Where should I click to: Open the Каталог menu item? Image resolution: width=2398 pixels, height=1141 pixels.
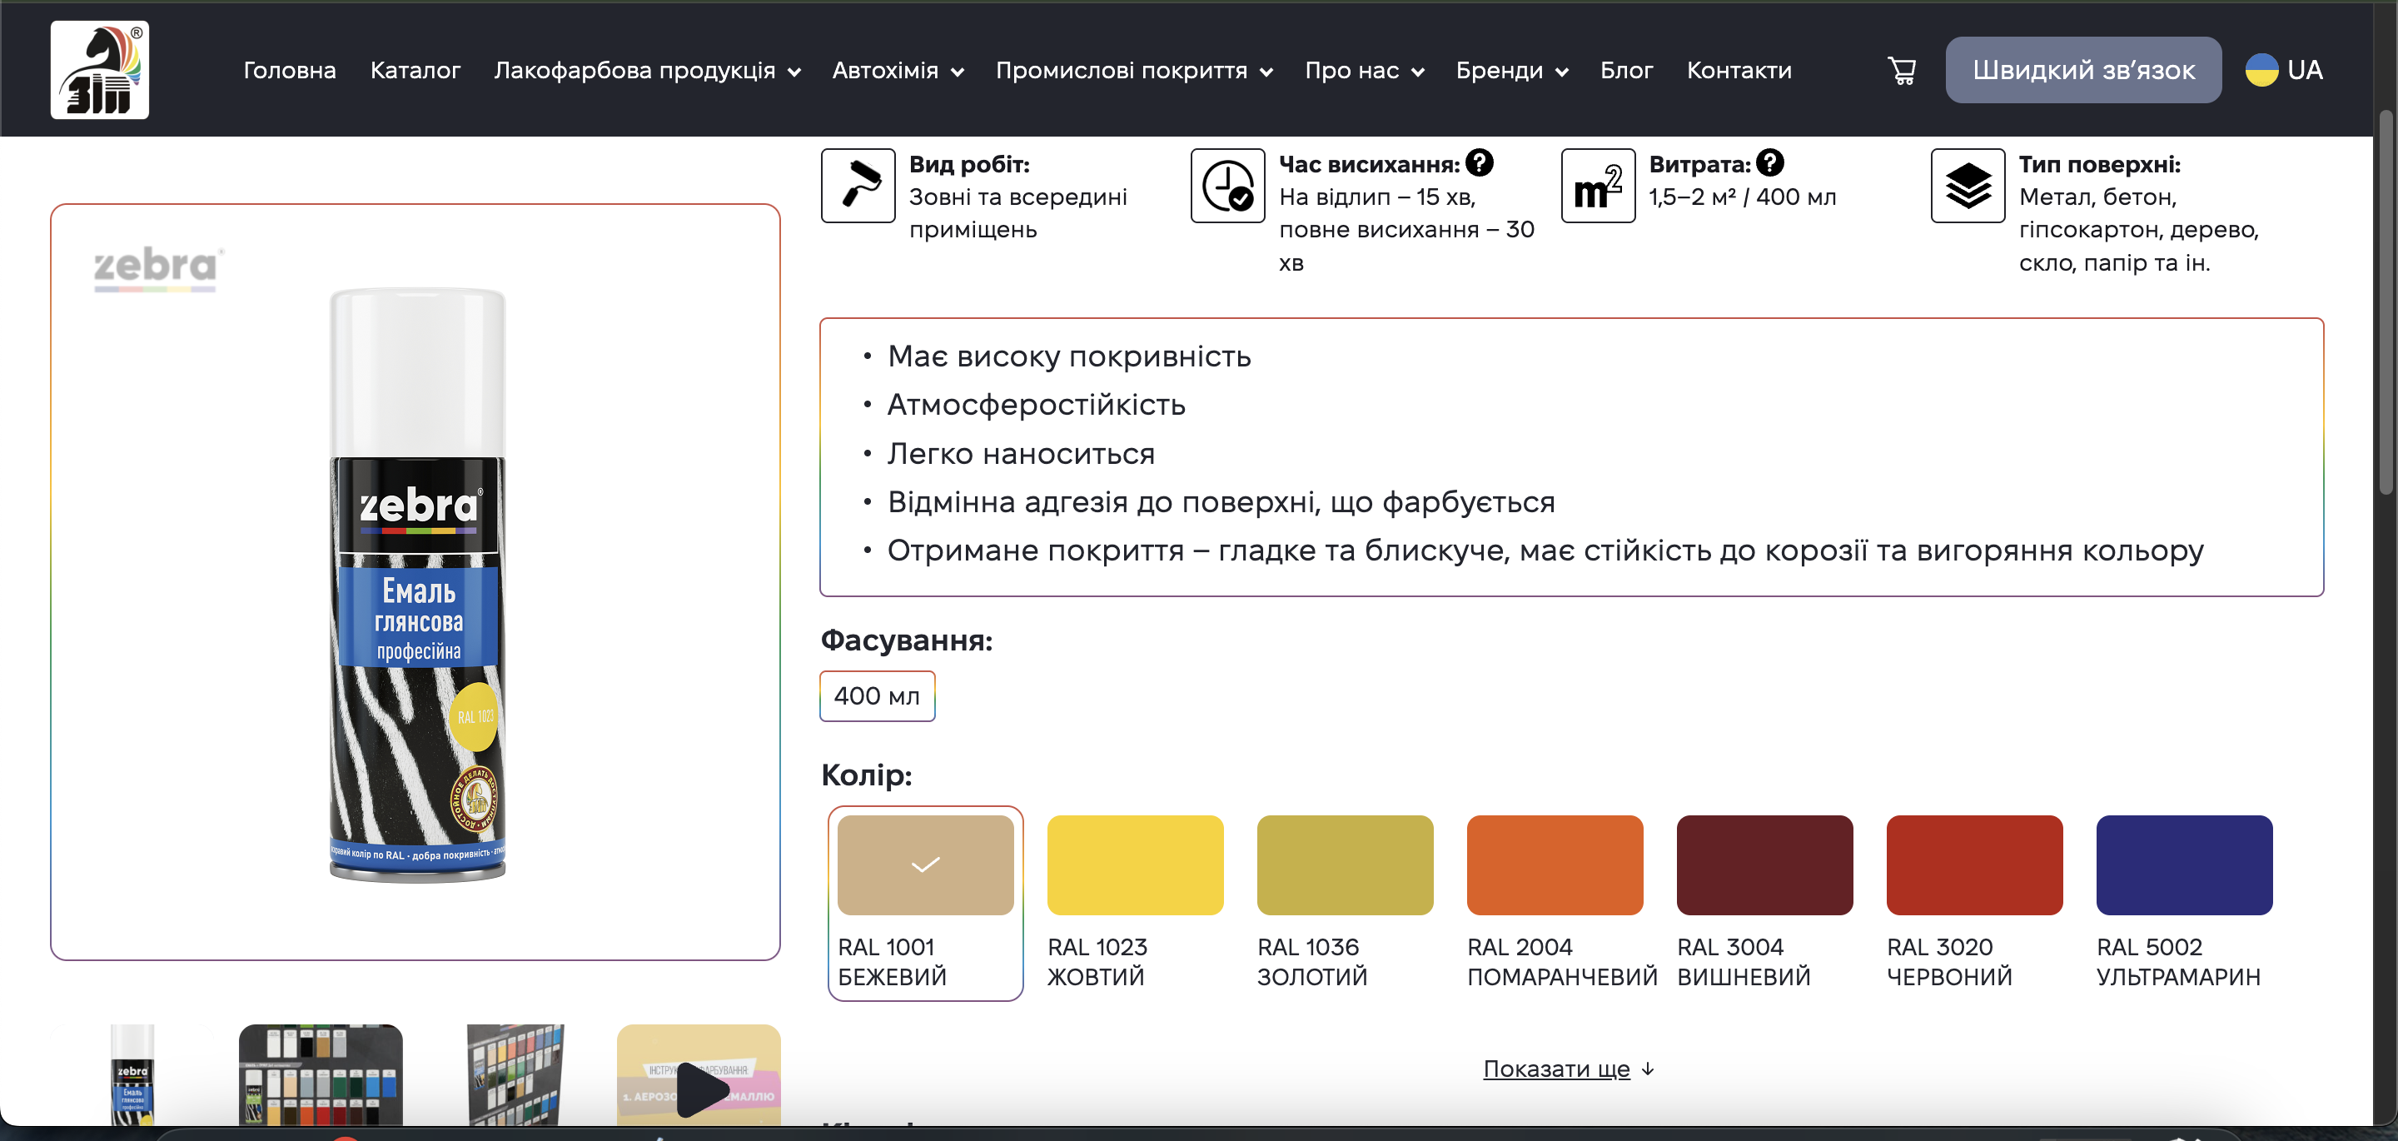tap(415, 70)
